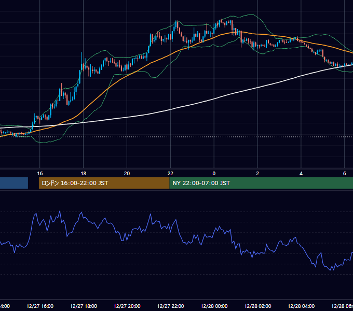
Task: Click hour label 16 under price chart
Action: (40, 174)
